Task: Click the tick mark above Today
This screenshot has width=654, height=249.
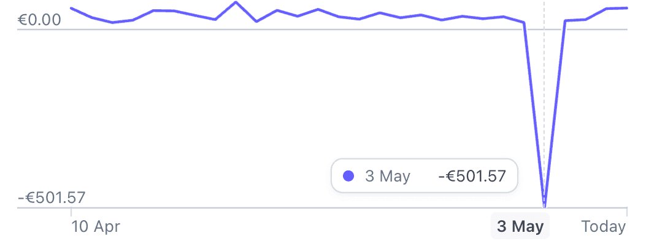Action: pos(626,212)
